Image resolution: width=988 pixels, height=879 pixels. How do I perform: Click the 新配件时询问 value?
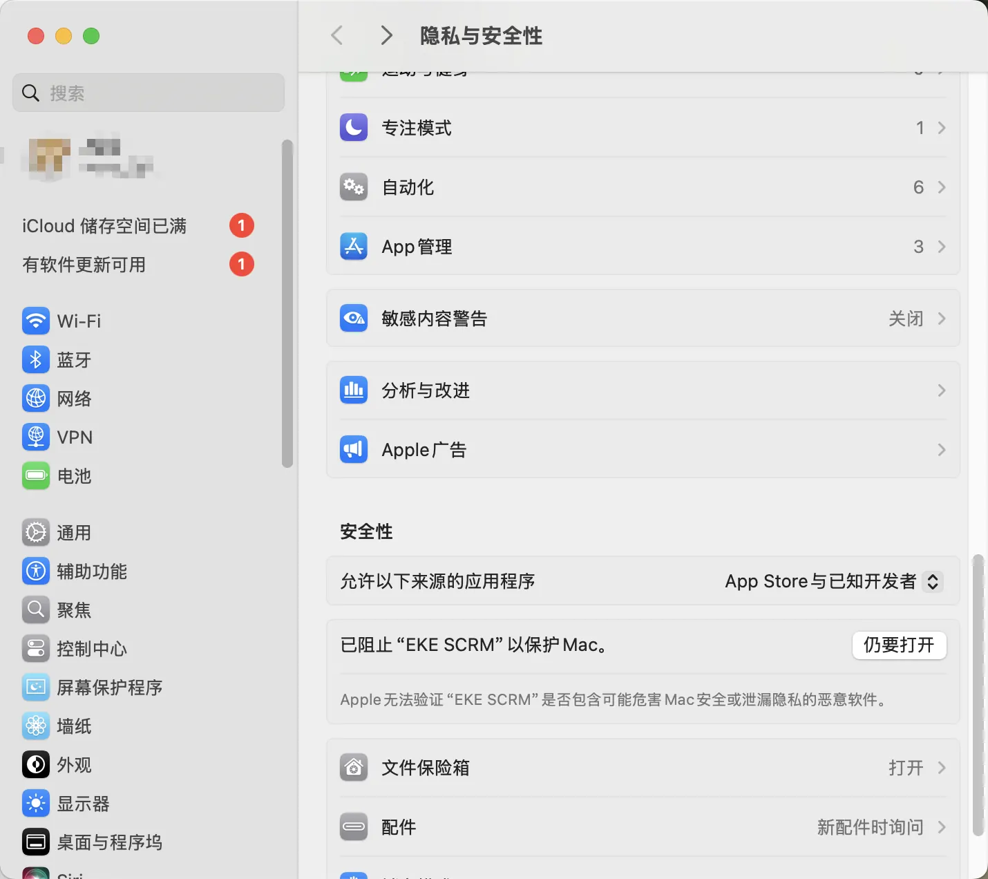click(x=871, y=827)
